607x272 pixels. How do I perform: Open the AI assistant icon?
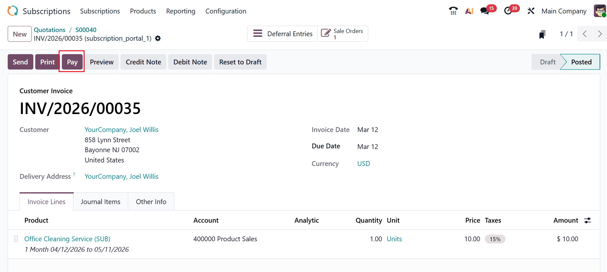pyautogui.click(x=469, y=11)
